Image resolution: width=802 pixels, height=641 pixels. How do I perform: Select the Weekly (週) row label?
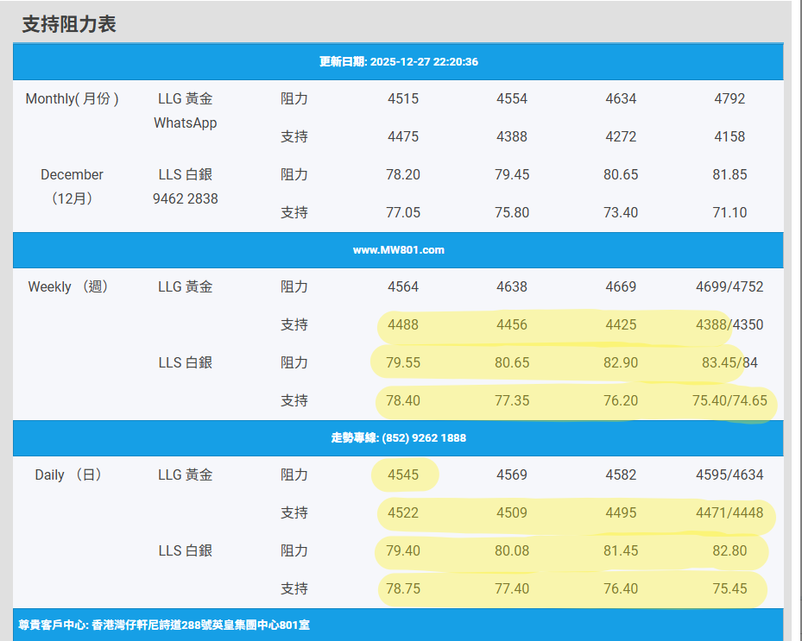(x=69, y=286)
